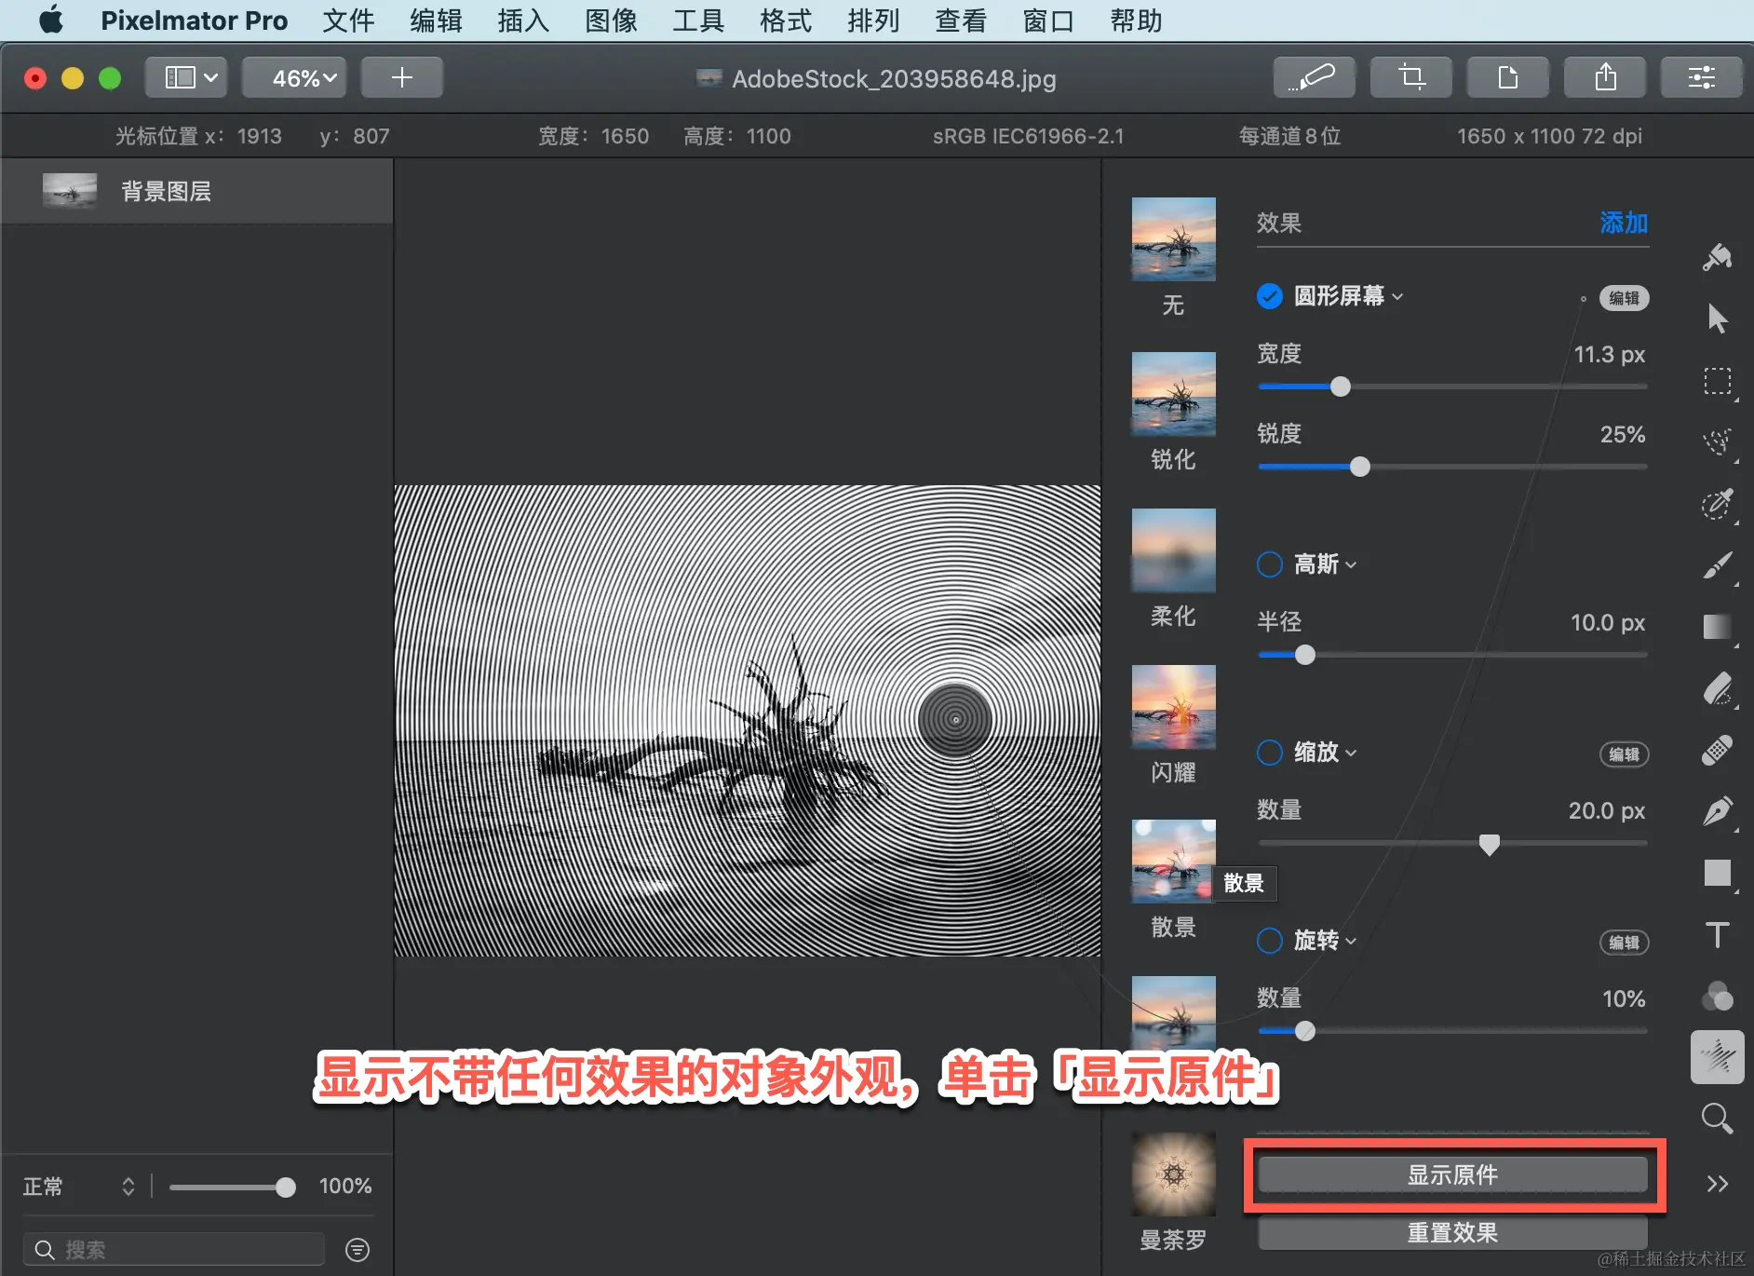The image size is (1754, 1276).
Task: Open the Color Adjustments tool
Action: pos(1718,996)
